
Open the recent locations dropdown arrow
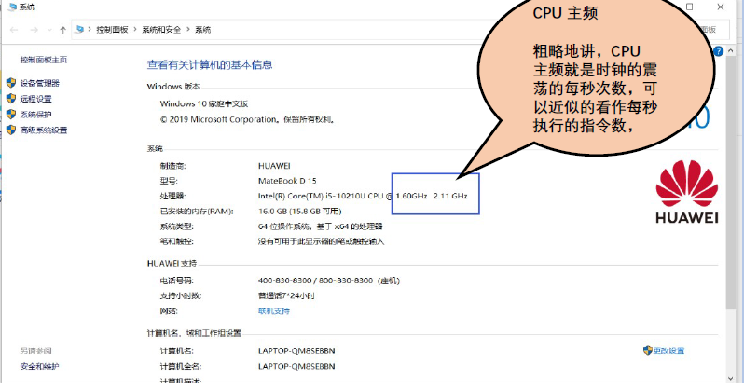(x=49, y=30)
